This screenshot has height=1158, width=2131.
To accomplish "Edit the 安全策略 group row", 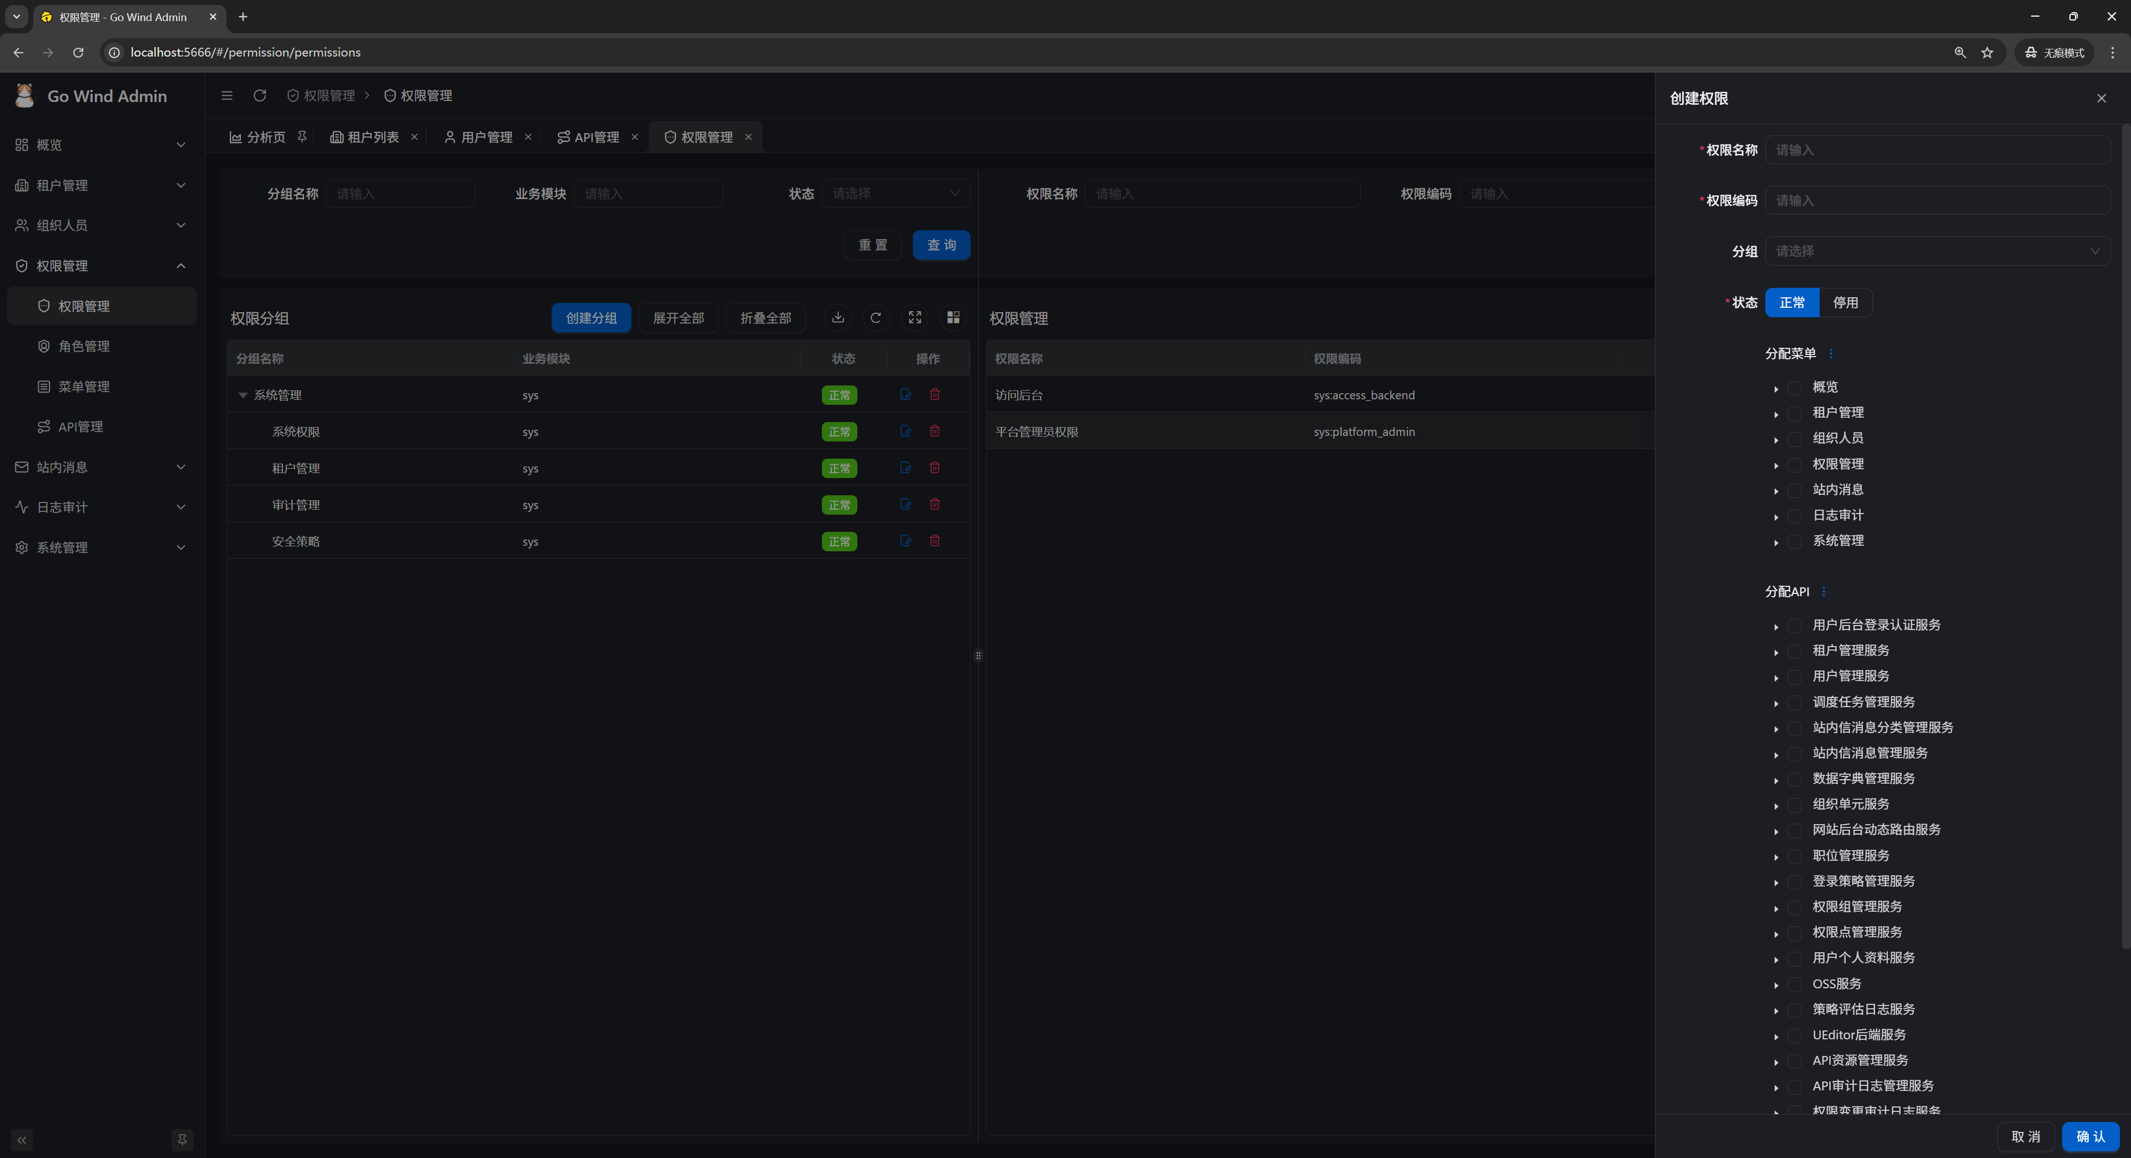I will 906,541.
